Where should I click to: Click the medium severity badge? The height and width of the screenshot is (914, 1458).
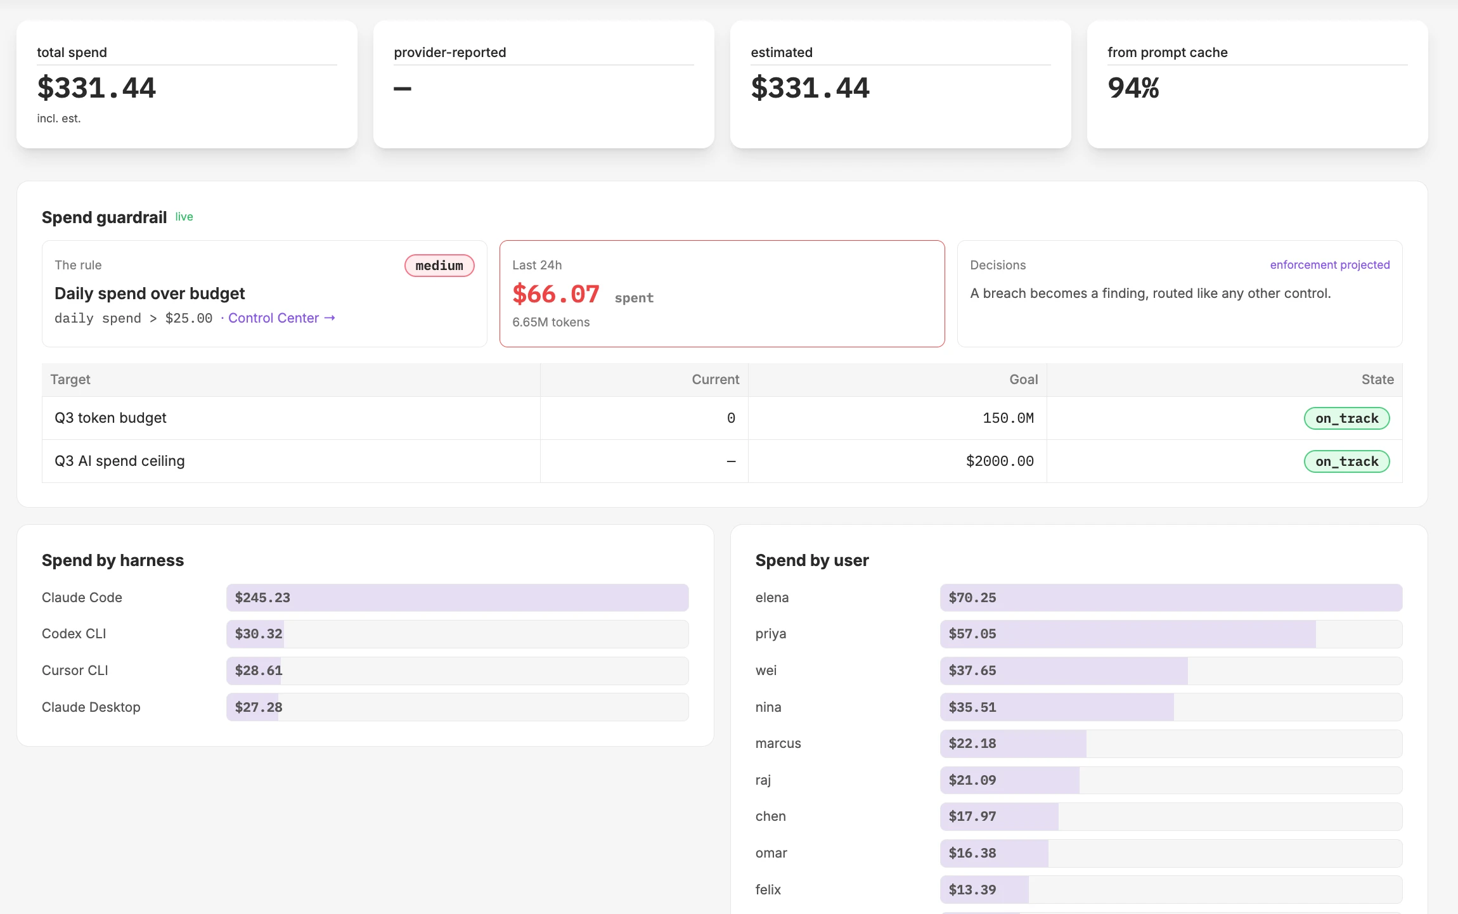pos(439,266)
